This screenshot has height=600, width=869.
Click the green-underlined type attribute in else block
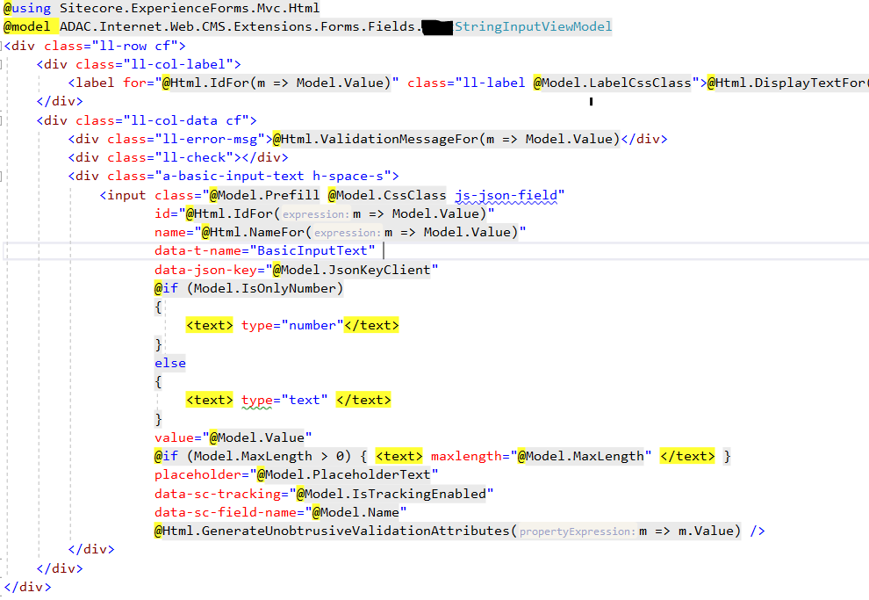257,400
